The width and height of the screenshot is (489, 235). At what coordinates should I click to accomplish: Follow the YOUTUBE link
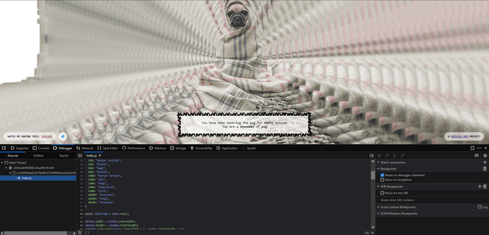click(47, 137)
